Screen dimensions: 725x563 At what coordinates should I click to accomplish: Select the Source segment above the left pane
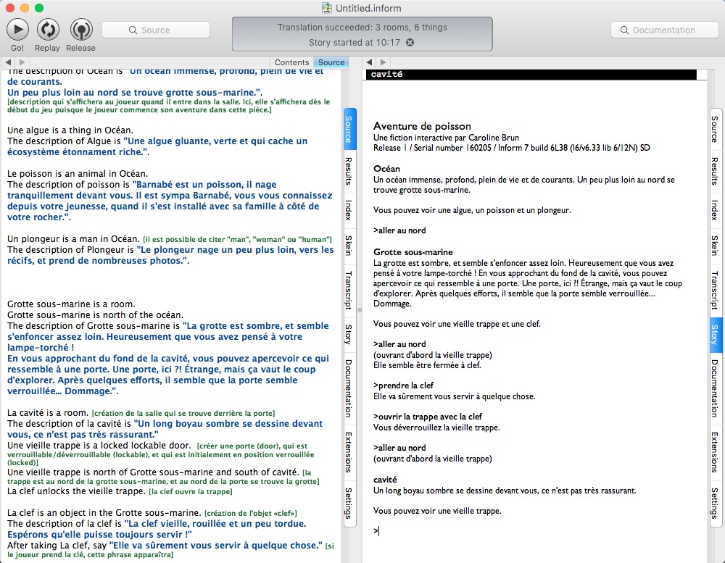pyautogui.click(x=331, y=62)
